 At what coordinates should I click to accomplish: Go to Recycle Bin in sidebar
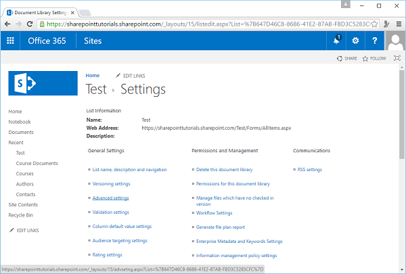coord(21,214)
